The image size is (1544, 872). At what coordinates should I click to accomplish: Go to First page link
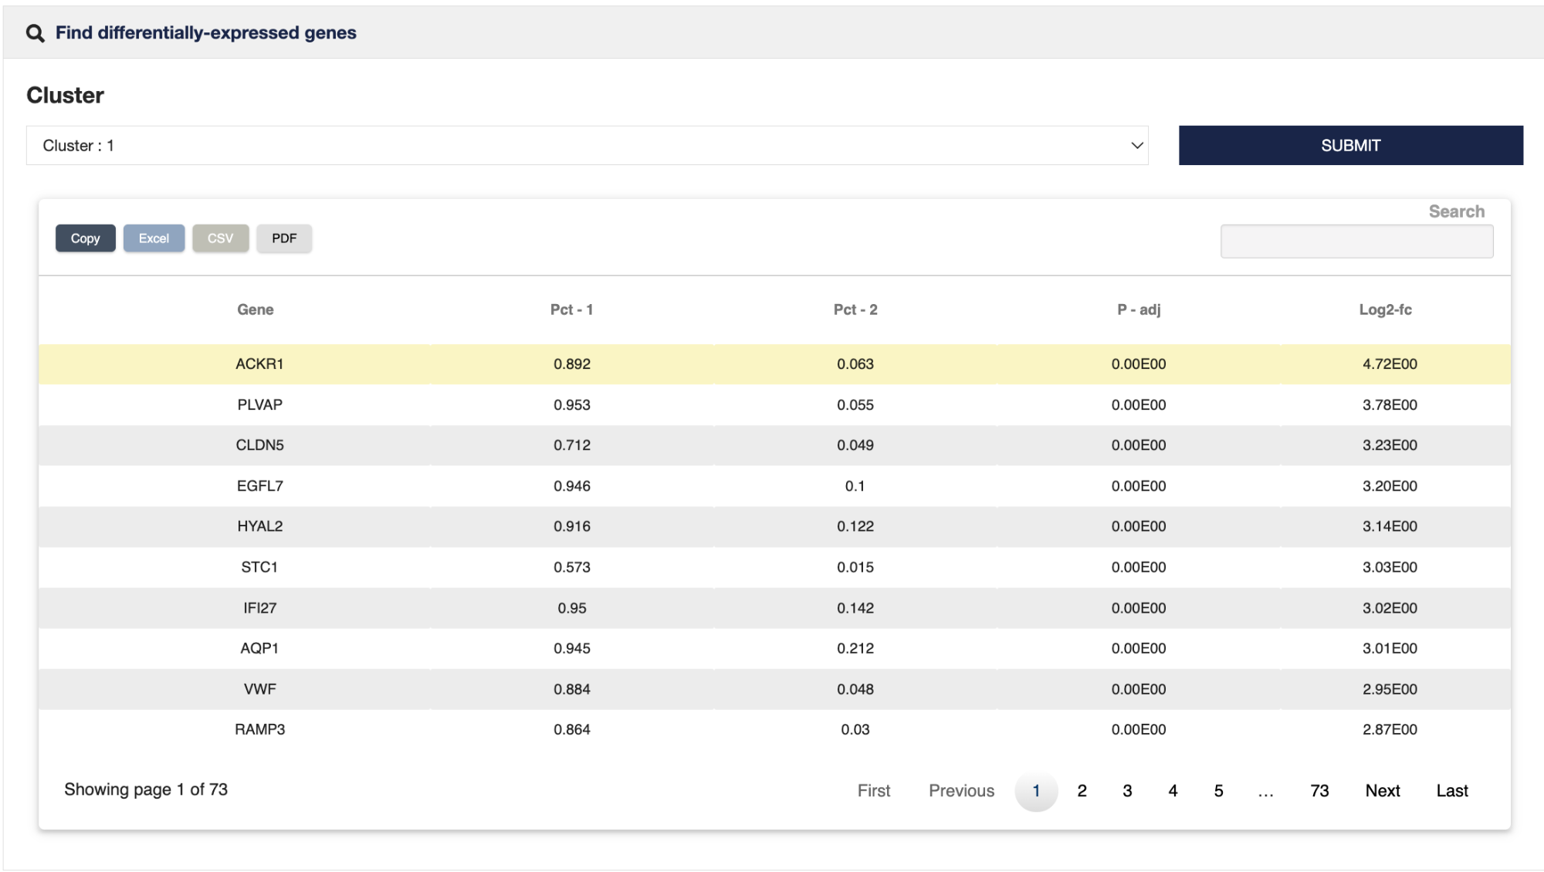click(874, 791)
